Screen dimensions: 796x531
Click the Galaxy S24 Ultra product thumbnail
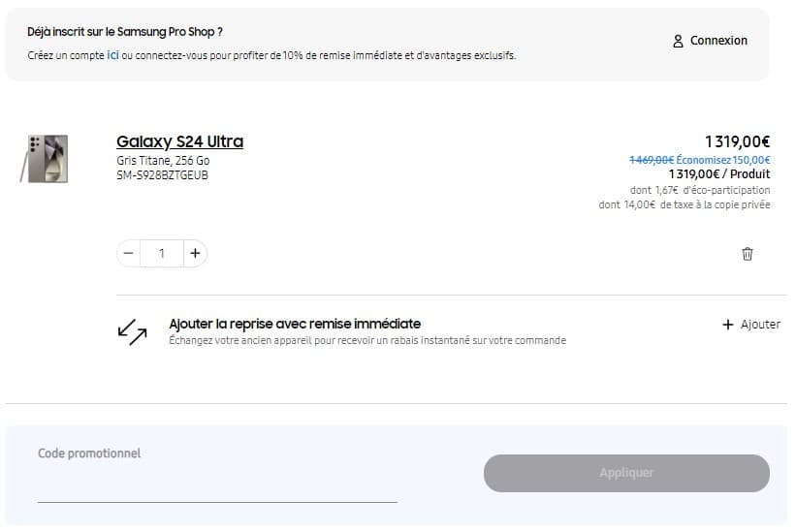pos(45,158)
